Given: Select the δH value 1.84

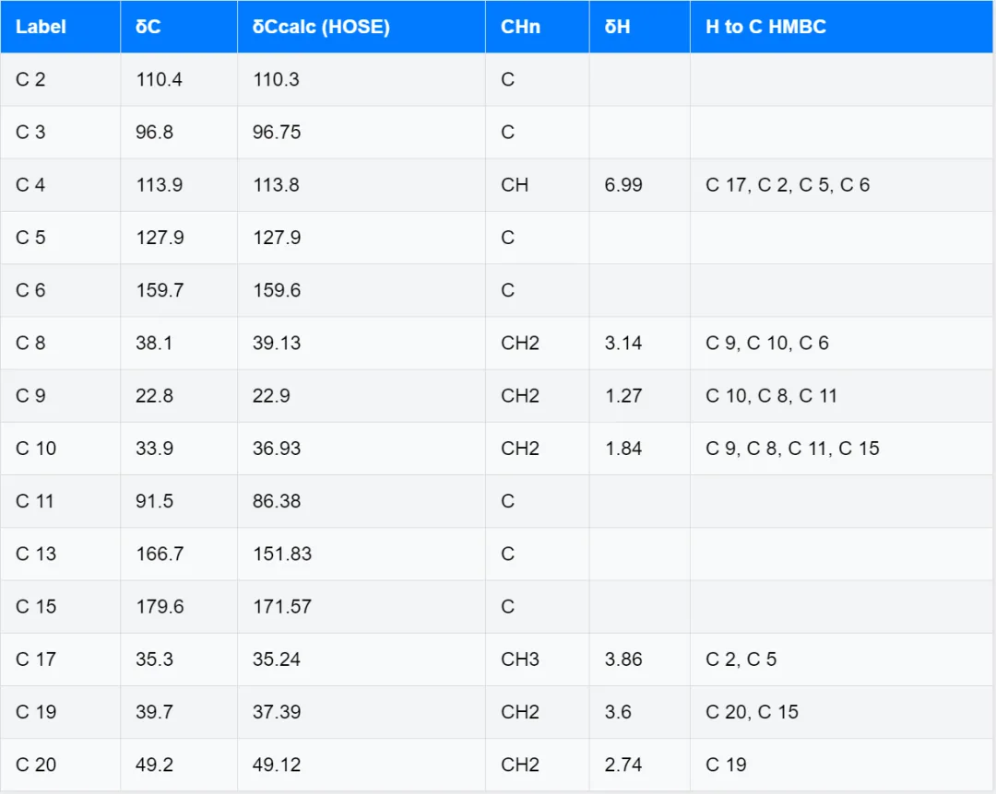Looking at the screenshot, I should [x=623, y=448].
